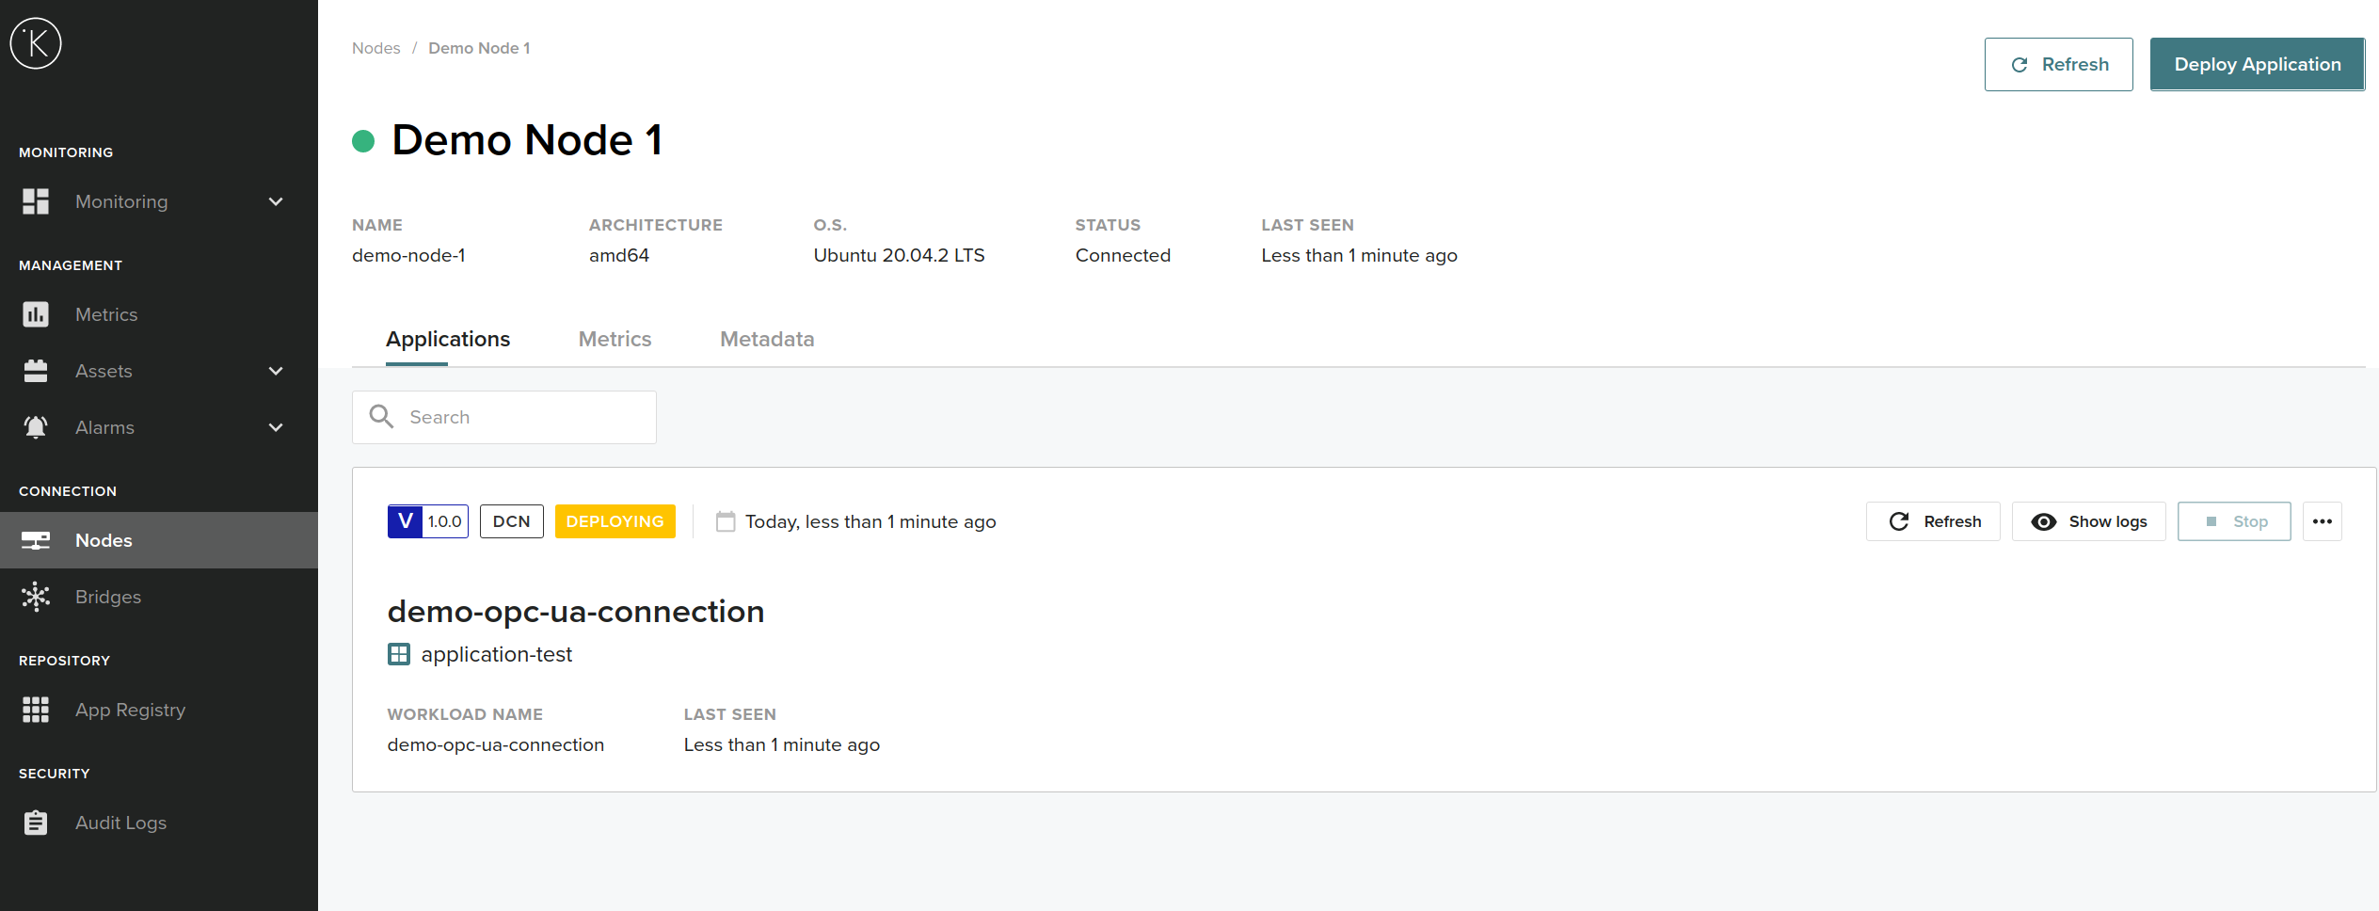Switch to the Metadata tab
2379x911 pixels.
[x=767, y=339]
